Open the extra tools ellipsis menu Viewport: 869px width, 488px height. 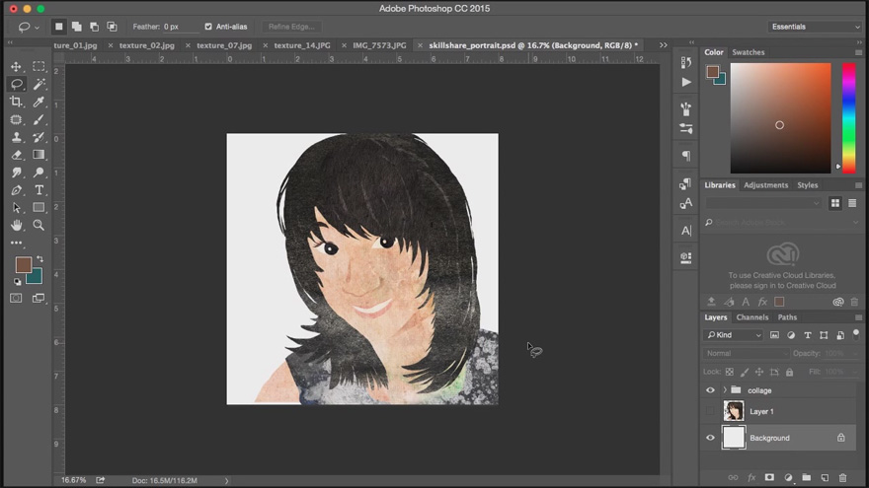16,243
